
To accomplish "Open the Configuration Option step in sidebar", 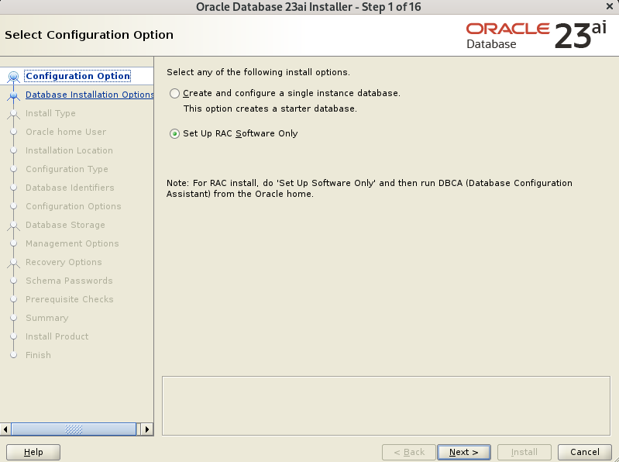I will point(77,76).
